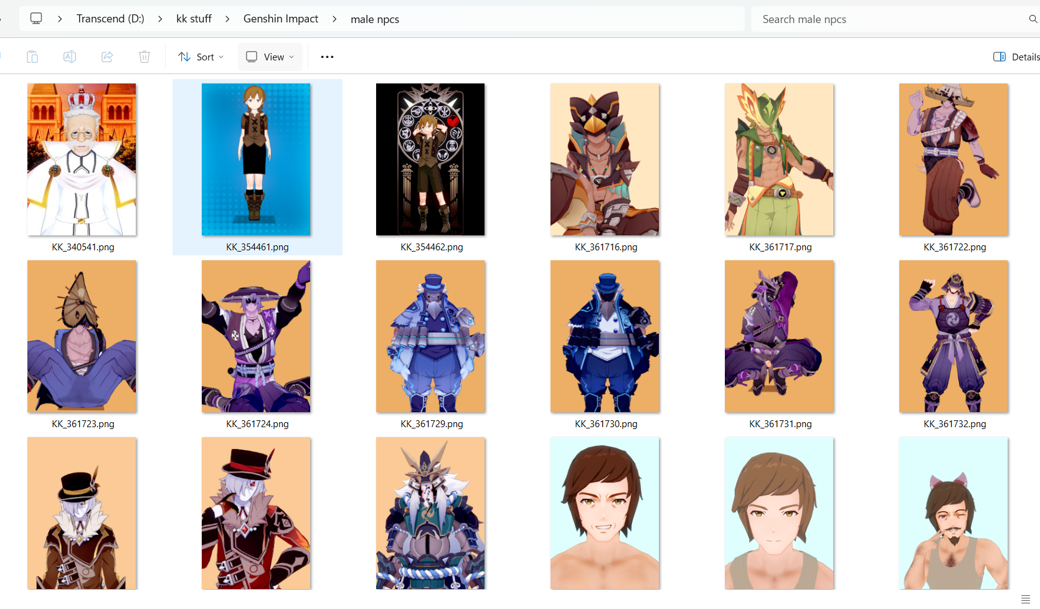The height and width of the screenshot is (609, 1040).
Task: Click the Paste clipboard icon in toolbar
Action: (x=32, y=57)
